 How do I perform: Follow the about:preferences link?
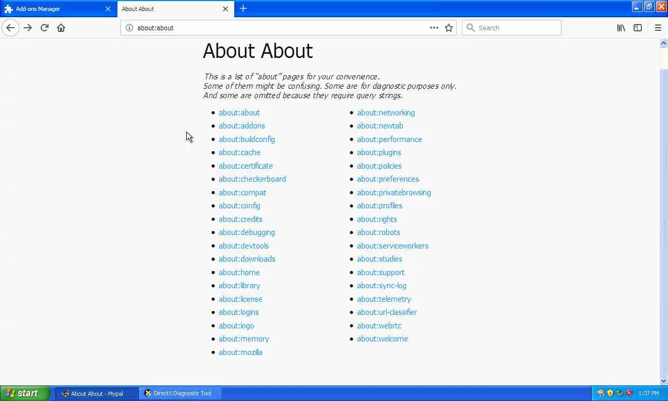tap(388, 179)
